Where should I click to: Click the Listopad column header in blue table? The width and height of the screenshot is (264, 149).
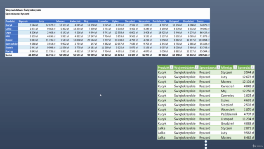[174, 21]
